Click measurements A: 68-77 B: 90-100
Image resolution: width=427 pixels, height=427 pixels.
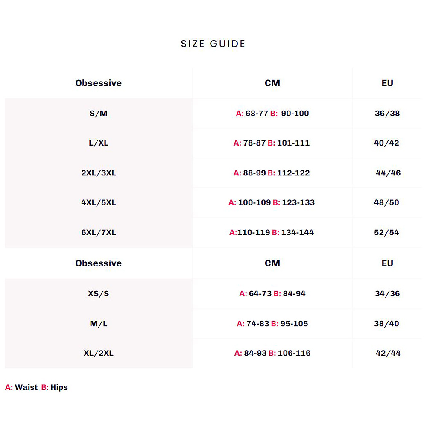(272, 114)
